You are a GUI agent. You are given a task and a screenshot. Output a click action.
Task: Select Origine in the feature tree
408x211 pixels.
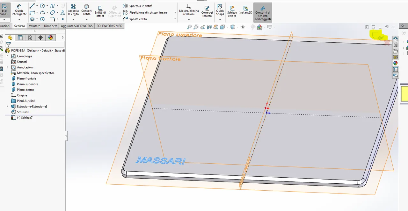(x=19, y=95)
